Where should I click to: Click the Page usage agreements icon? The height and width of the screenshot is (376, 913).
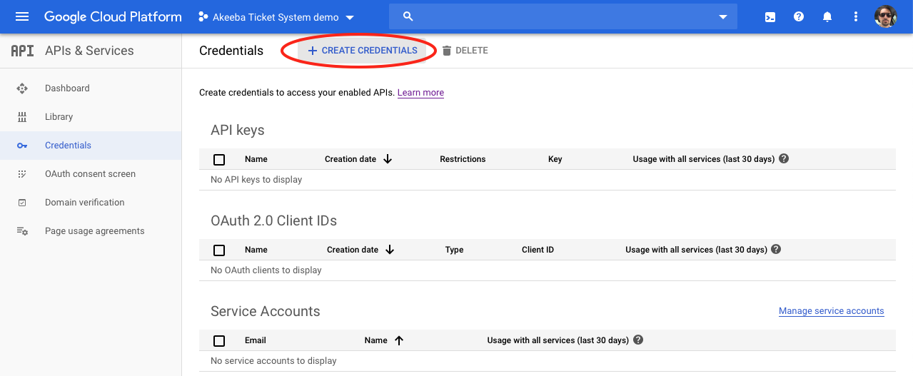tap(22, 231)
